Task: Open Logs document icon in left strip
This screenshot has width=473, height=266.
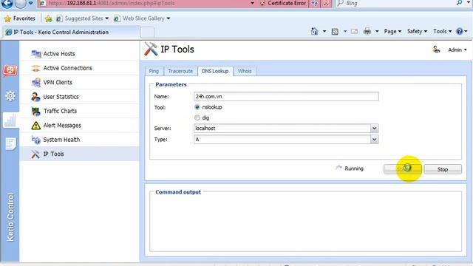Action: click(x=10, y=144)
